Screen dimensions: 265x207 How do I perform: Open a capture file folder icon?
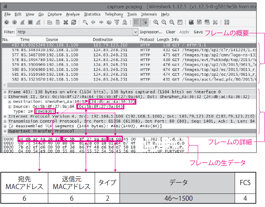pos(50,22)
